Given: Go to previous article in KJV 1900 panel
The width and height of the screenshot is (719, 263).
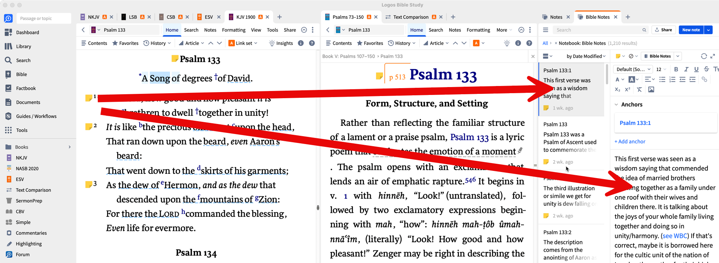Looking at the screenshot, I should click(211, 43).
